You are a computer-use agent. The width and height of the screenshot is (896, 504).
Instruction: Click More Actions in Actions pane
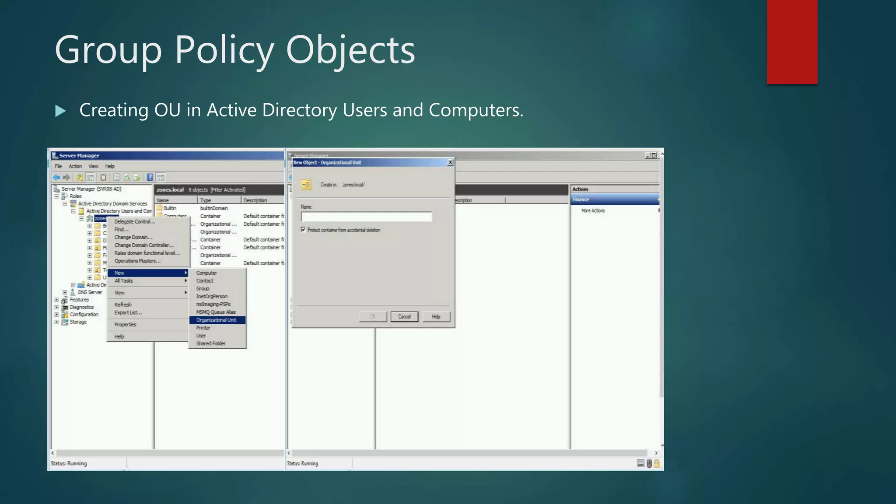coord(593,211)
